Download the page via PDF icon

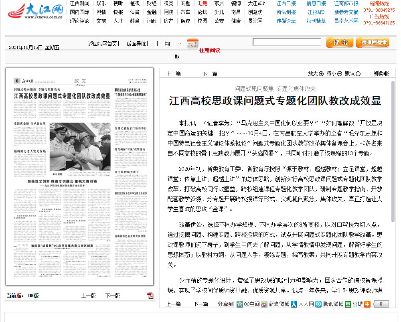151,296
